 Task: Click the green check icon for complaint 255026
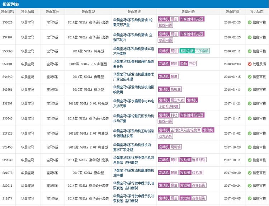point(250,22)
